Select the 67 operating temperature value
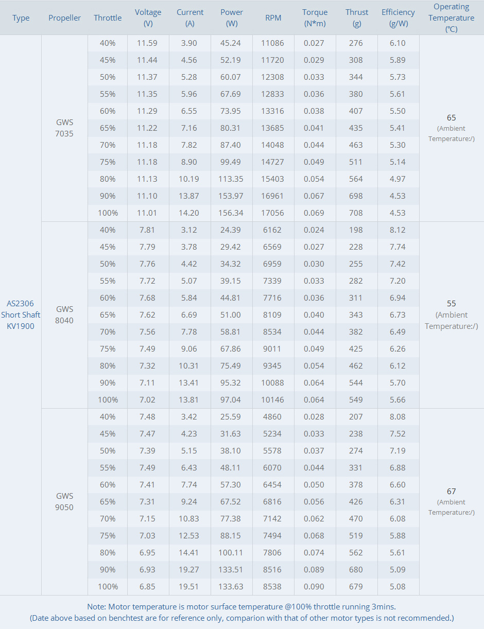484x629 pixels. [452, 491]
